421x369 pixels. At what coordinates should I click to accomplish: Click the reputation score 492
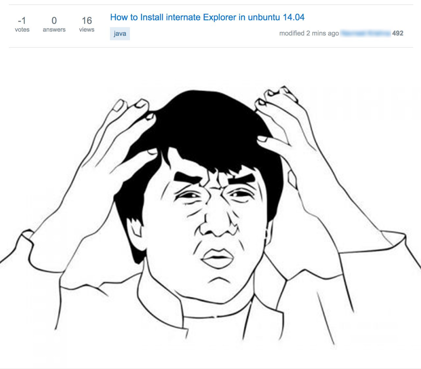(398, 33)
